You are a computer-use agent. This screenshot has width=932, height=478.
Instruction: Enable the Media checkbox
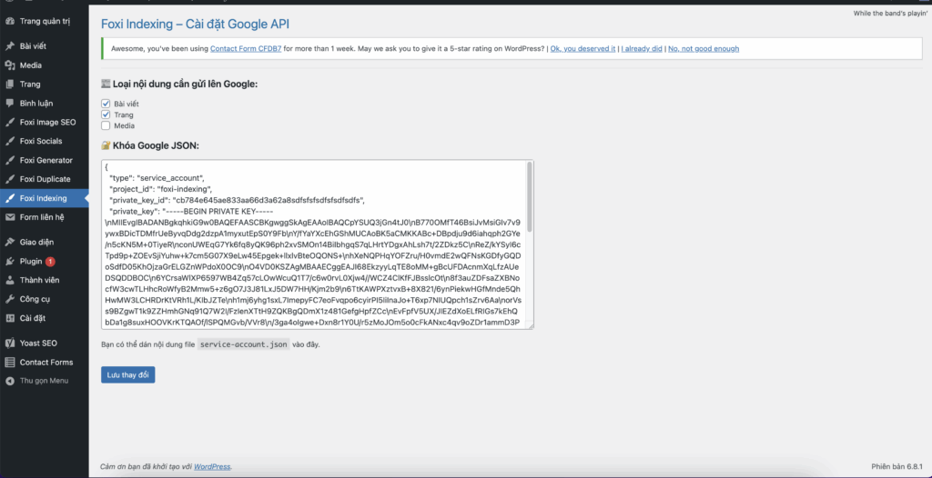coord(106,125)
